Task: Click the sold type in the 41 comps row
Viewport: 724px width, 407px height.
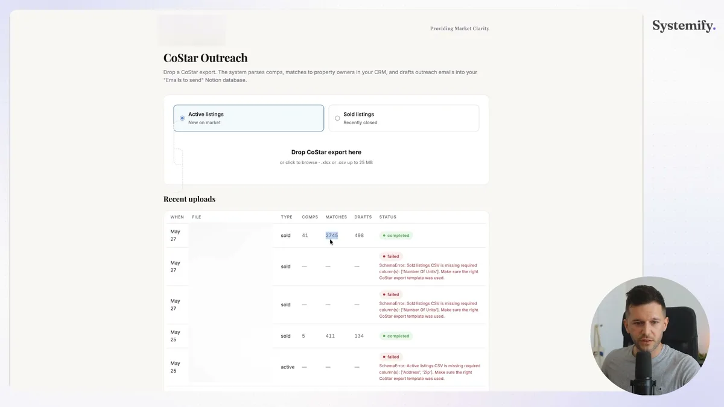Action: coord(286,236)
